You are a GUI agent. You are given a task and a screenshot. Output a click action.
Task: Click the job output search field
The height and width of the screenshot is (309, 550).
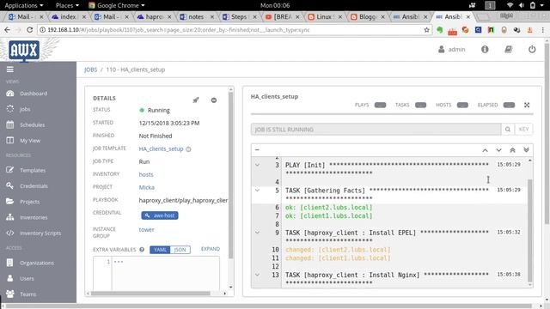point(376,130)
